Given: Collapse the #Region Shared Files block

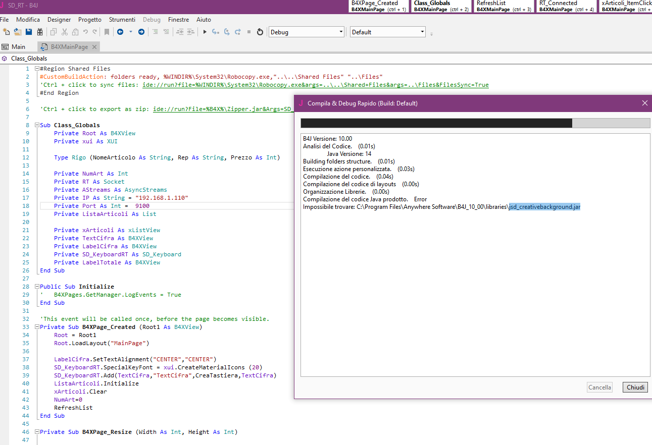Looking at the screenshot, I should pos(37,69).
